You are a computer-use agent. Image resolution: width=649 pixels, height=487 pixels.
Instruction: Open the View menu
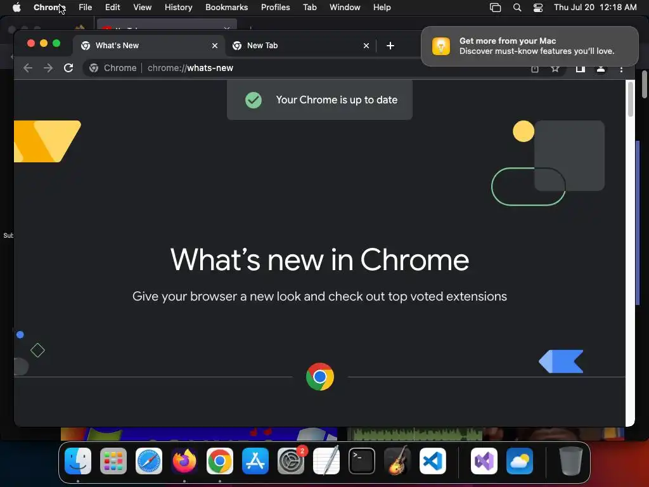coord(143,8)
